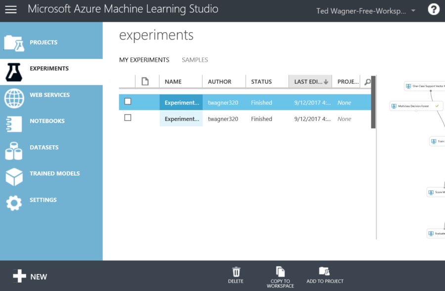
Task: Tick the checkbox of the unhighlighted experiment row
Action: [128, 118]
